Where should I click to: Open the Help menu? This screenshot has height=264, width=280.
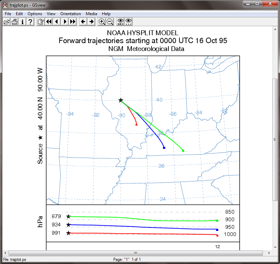pos(106,14)
